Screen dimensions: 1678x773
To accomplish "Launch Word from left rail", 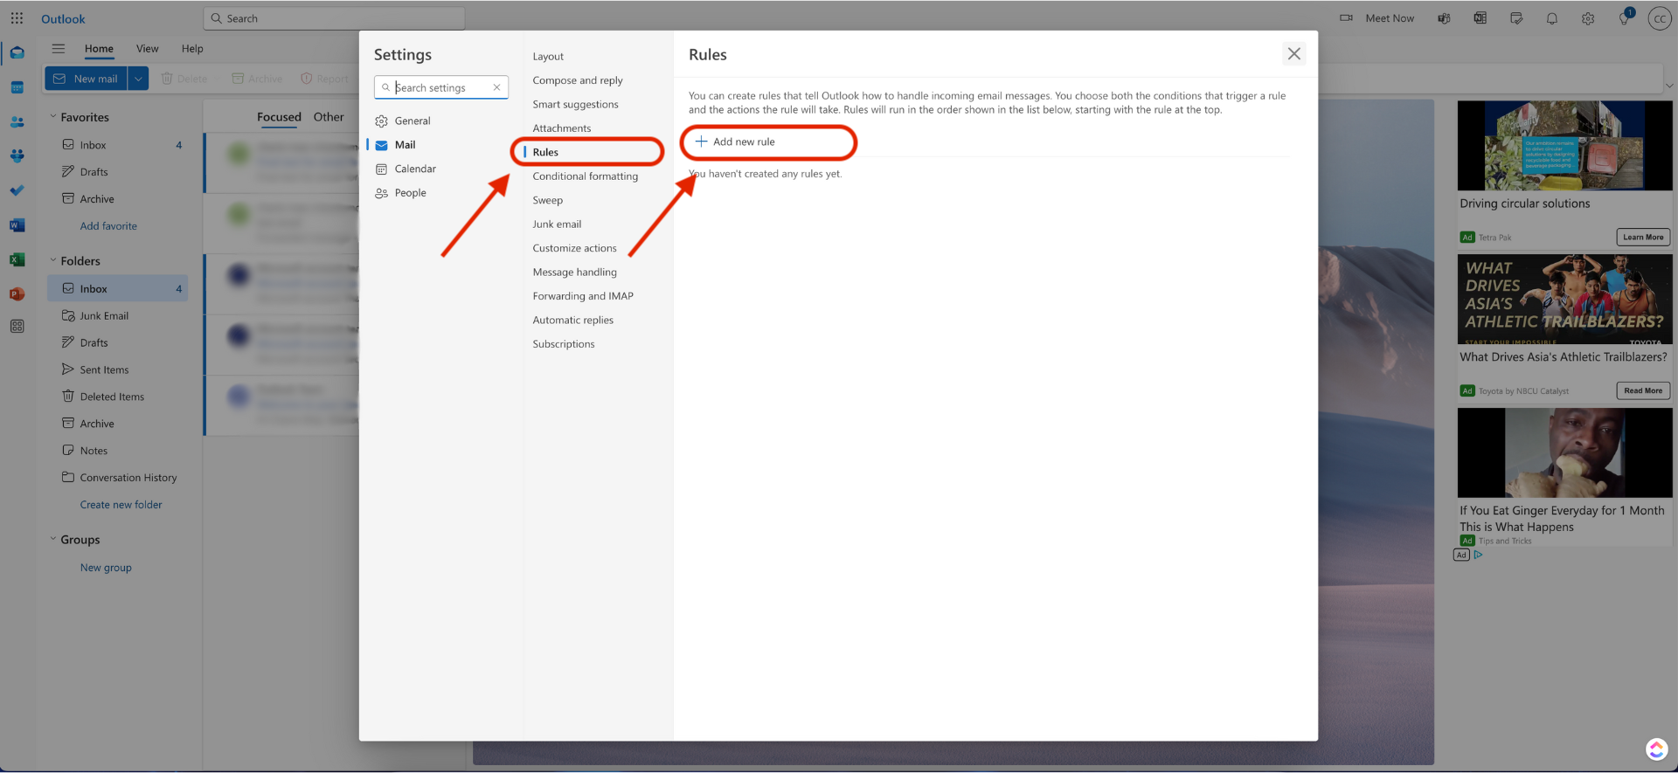I will [x=17, y=225].
